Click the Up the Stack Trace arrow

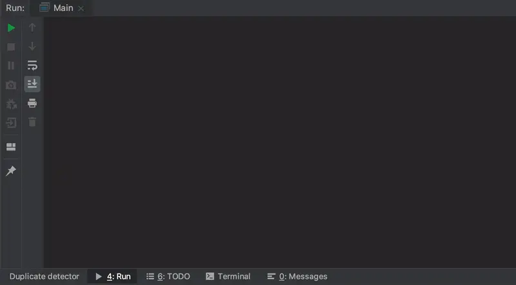point(32,28)
